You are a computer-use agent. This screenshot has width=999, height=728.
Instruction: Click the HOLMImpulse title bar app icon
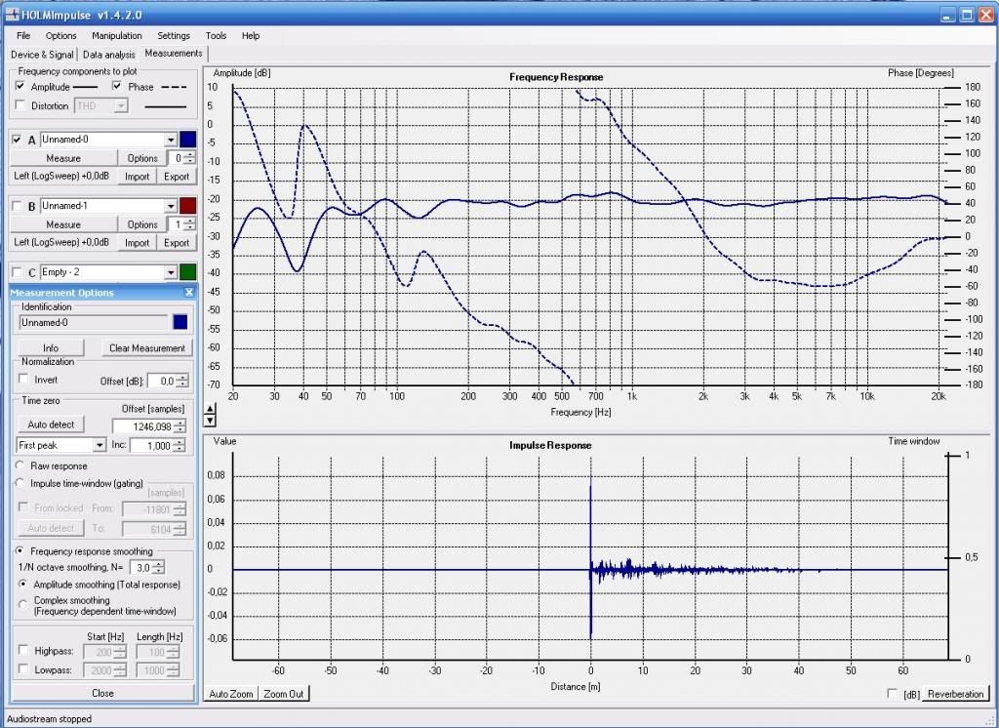pyautogui.click(x=12, y=14)
